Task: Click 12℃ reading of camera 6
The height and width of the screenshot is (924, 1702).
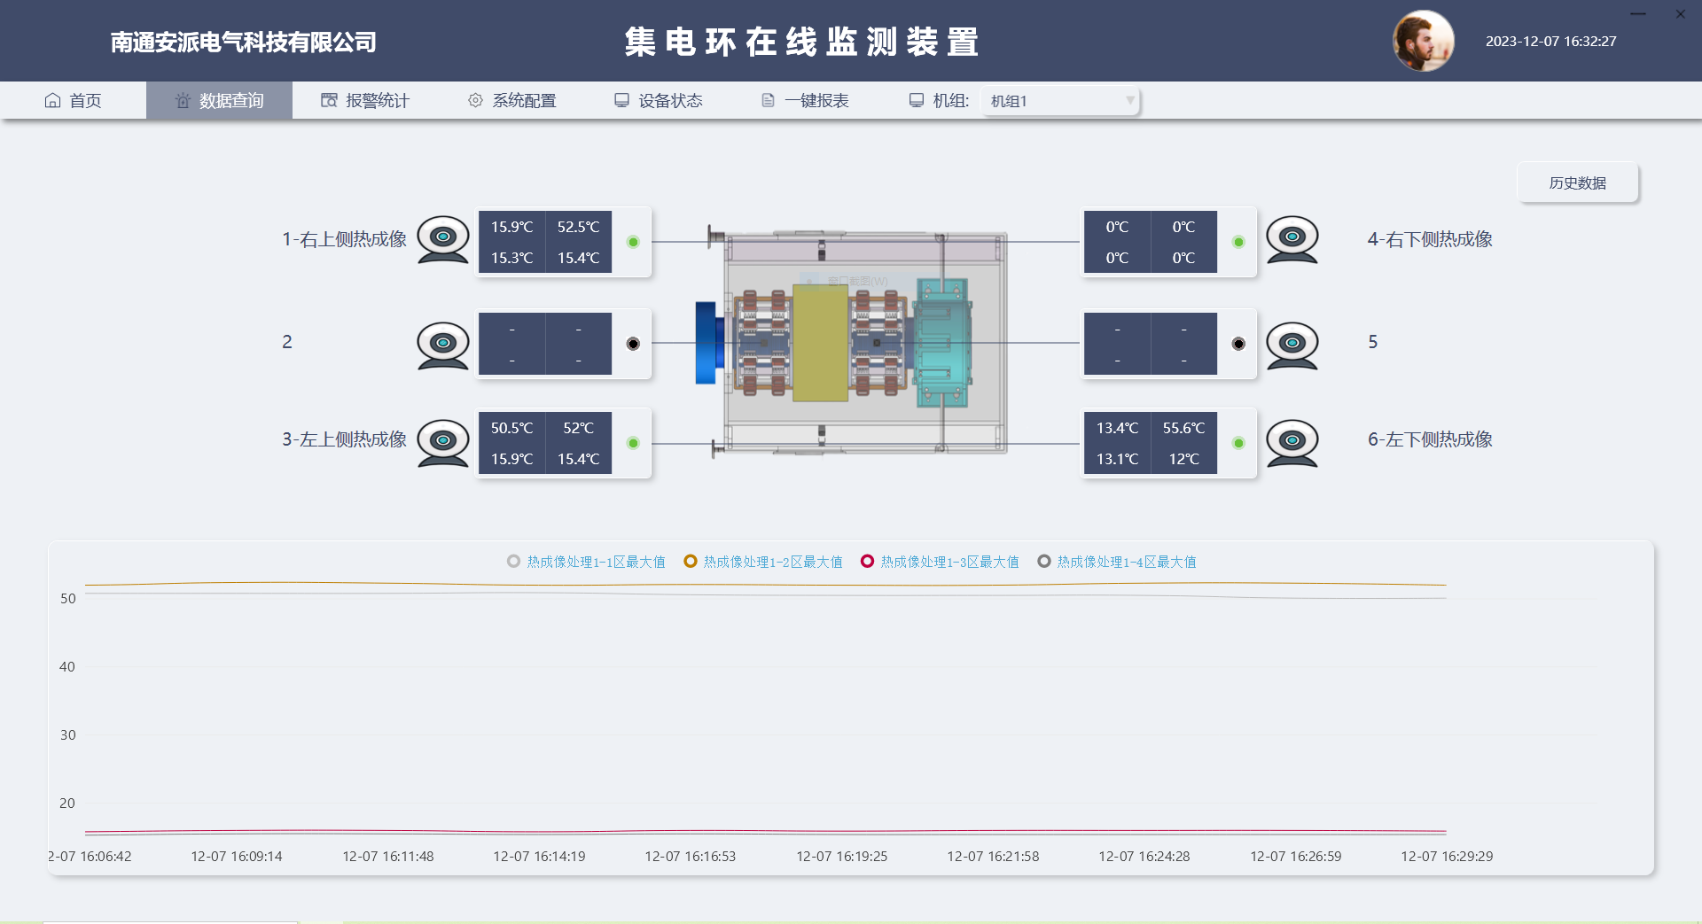Action: (1183, 459)
